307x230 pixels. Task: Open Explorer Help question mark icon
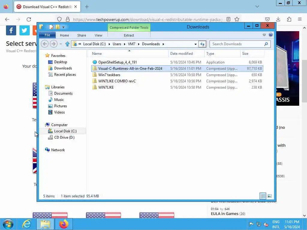pos(271,35)
